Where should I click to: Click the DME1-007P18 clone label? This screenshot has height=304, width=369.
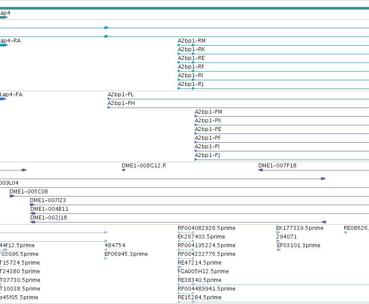[277, 166]
